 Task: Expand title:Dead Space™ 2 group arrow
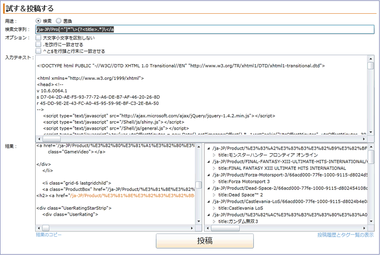point(214,195)
